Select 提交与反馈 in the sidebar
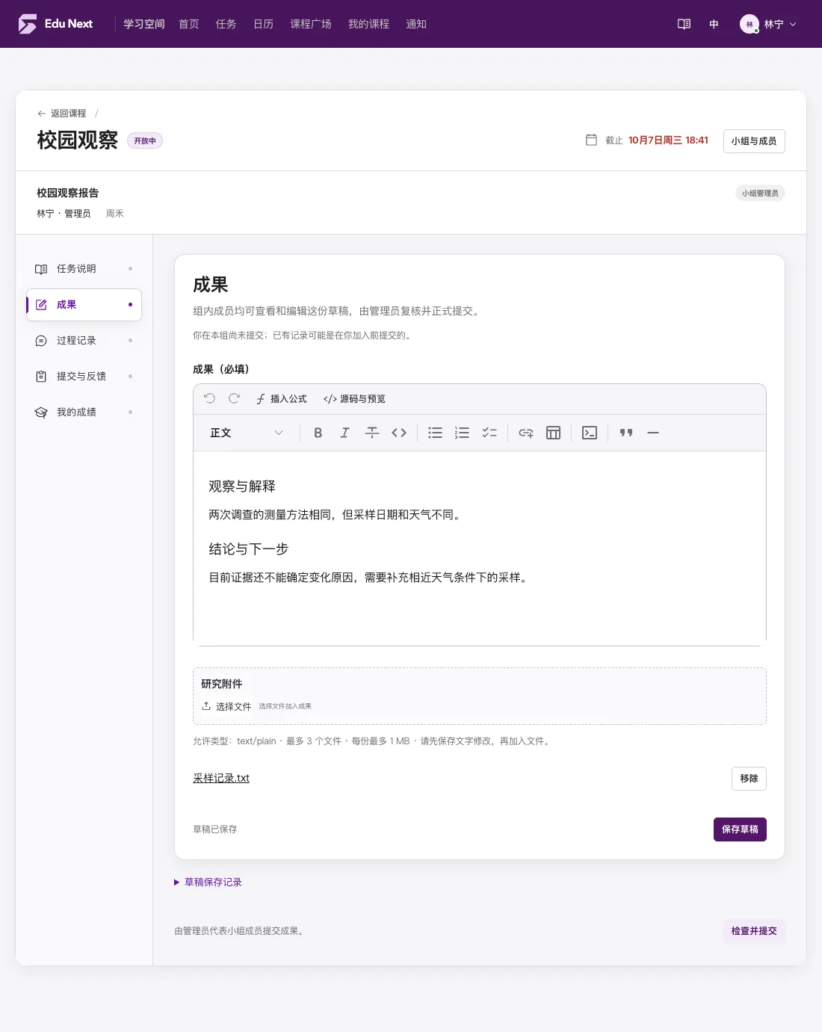The height and width of the screenshot is (1032, 822). click(x=84, y=377)
